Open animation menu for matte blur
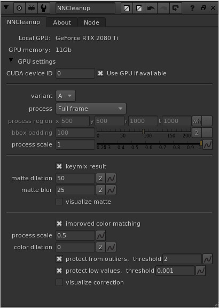Image resolution: width=219 pixels, height=308 pixels. click(x=111, y=190)
